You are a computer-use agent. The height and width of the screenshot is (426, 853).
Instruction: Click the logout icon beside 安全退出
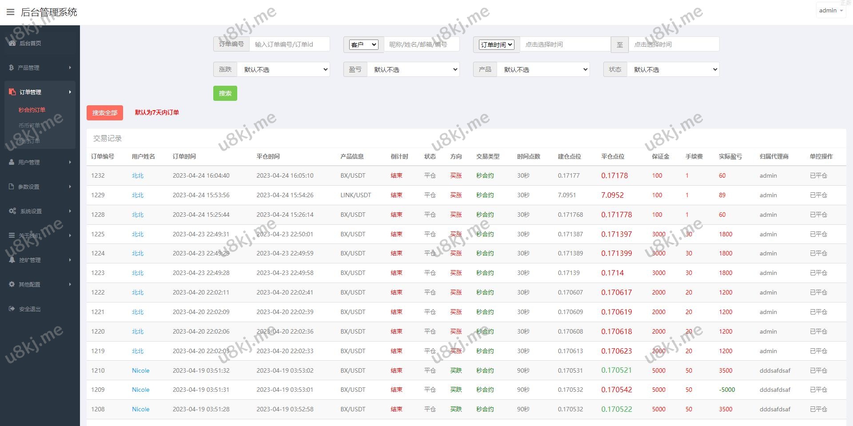(x=12, y=309)
